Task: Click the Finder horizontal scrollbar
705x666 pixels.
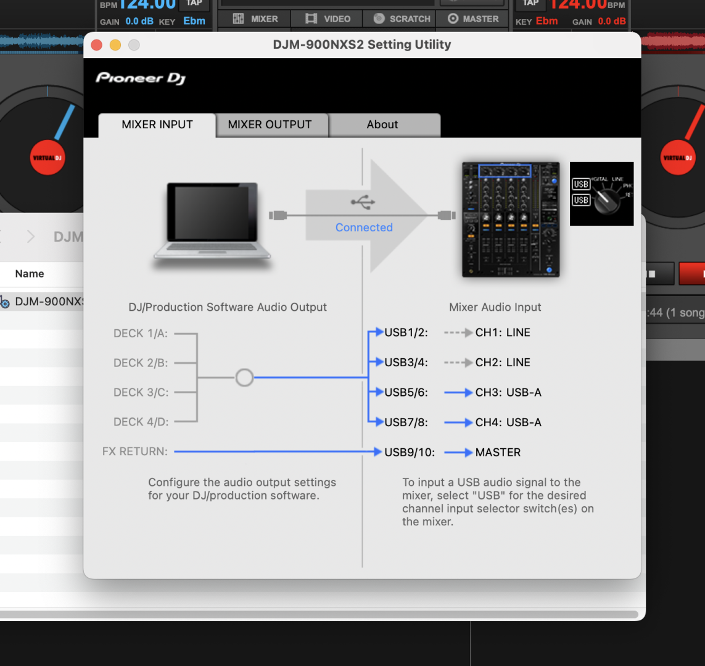Action: coord(318,614)
